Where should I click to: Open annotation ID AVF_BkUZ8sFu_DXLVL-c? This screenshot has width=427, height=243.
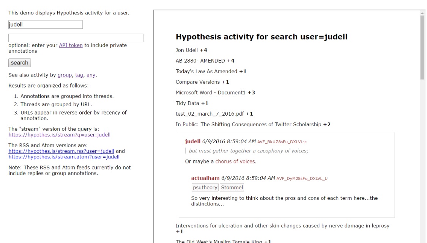click(282, 142)
